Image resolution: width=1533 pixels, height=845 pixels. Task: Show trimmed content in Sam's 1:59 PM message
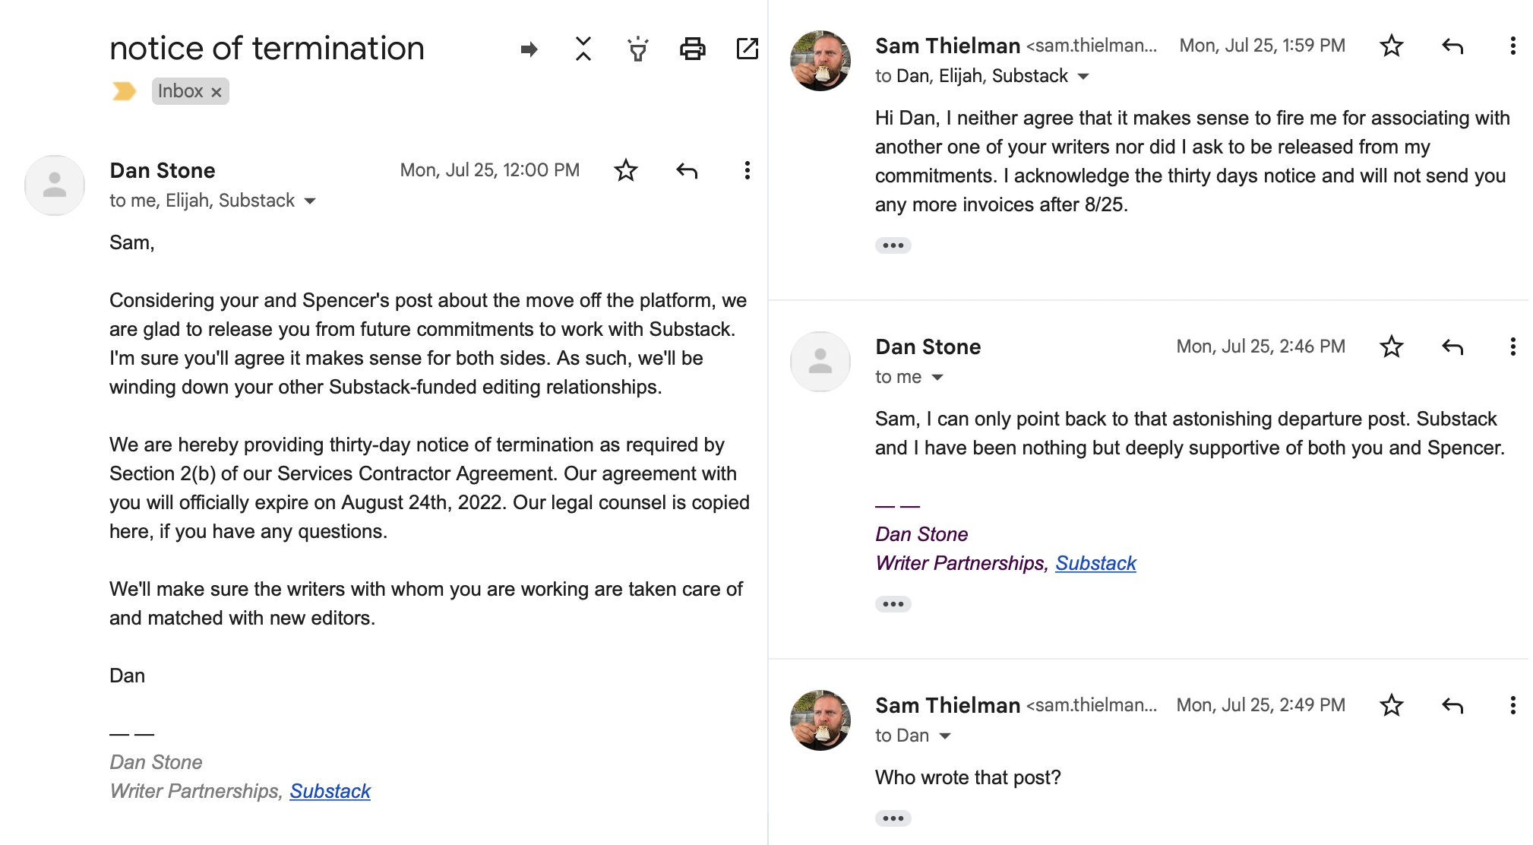[895, 245]
